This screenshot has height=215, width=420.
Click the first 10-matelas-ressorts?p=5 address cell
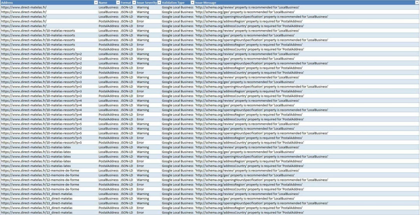point(41,124)
